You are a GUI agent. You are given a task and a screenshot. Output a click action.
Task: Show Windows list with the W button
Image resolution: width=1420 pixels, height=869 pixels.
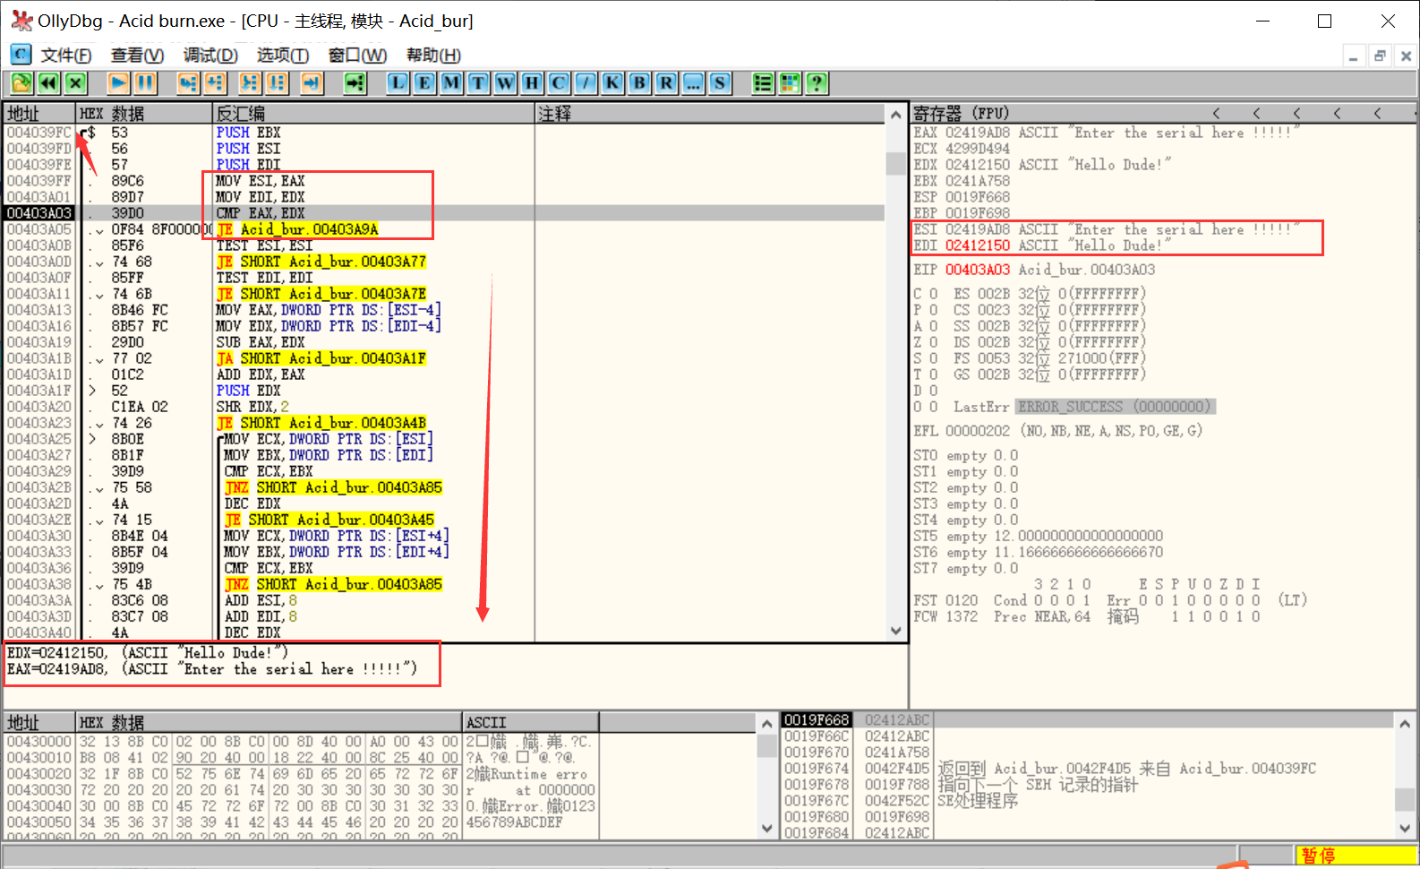click(x=505, y=83)
